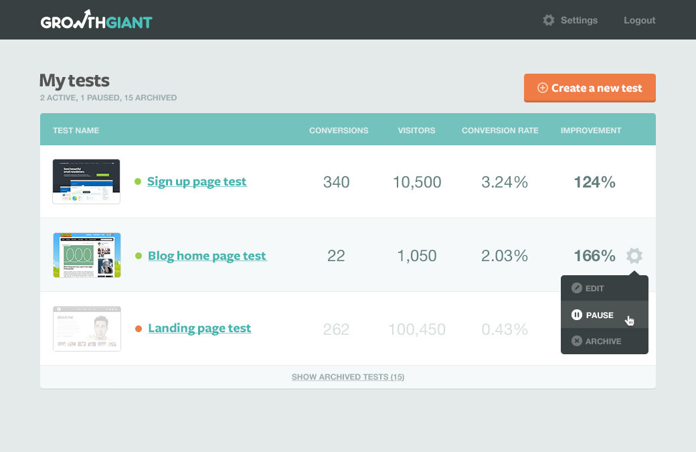Click the GrowthGiant logo
This screenshot has height=452, width=696.
[x=96, y=20]
